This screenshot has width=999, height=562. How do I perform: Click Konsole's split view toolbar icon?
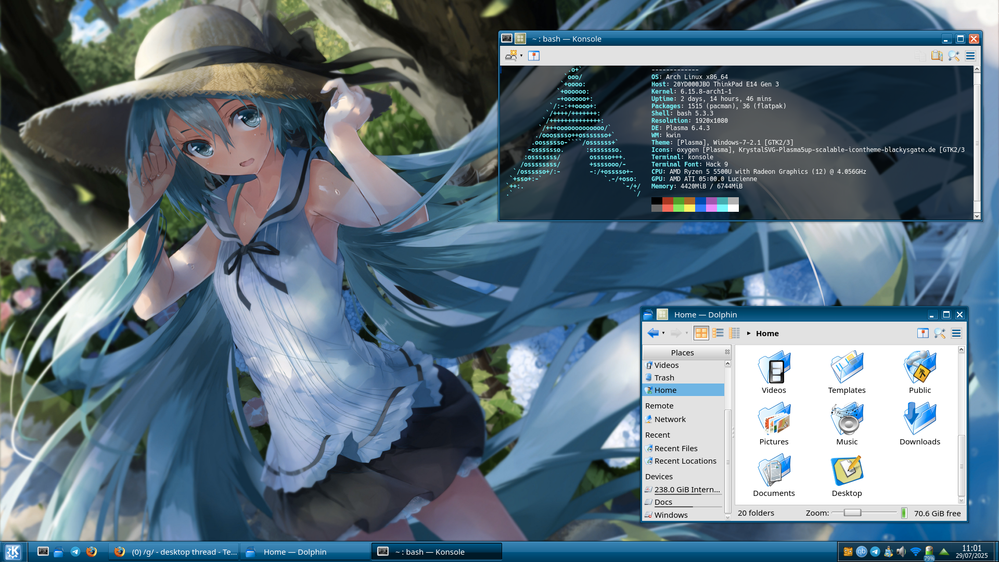coord(534,56)
